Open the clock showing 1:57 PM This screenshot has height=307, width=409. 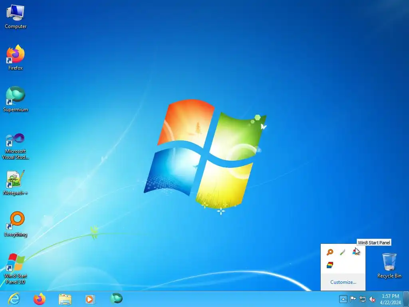pos(390,299)
